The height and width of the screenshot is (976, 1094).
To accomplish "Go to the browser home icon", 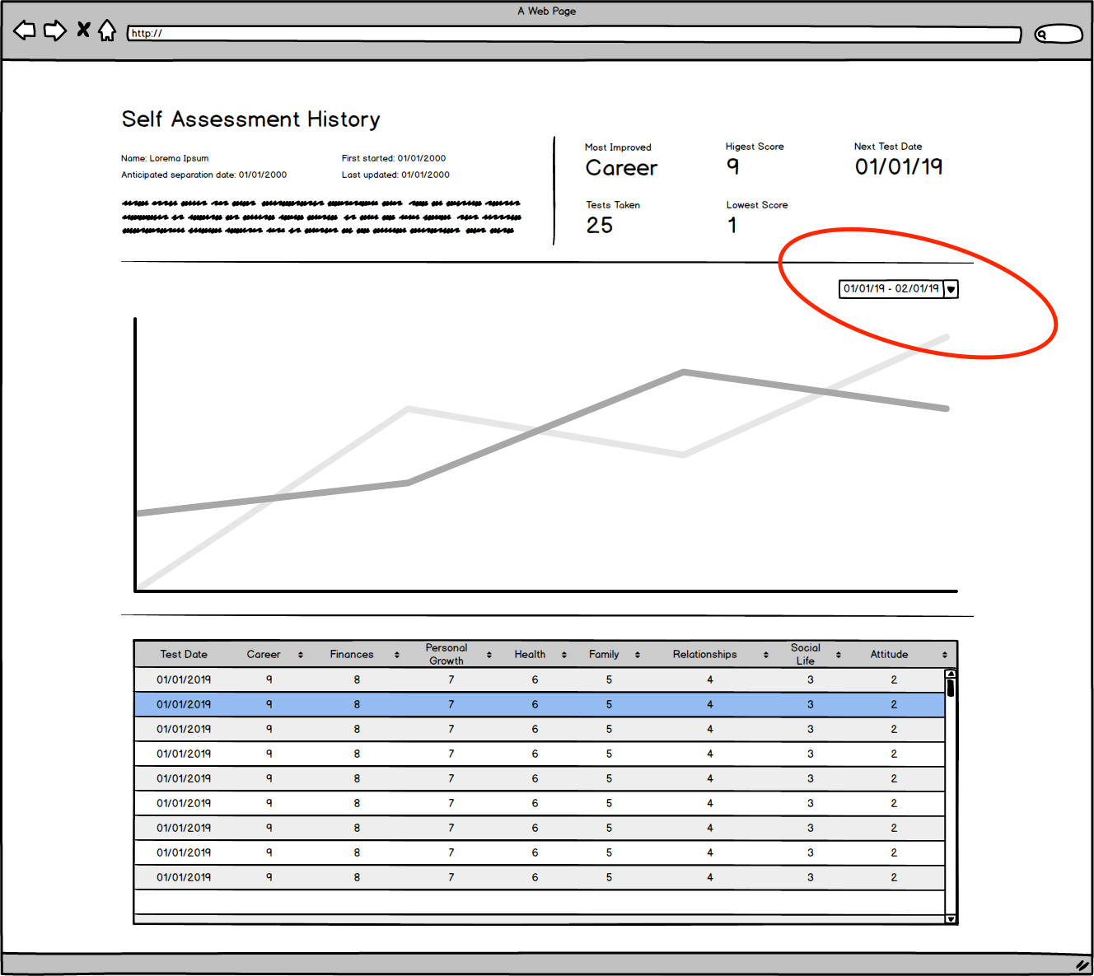I will tap(107, 30).
